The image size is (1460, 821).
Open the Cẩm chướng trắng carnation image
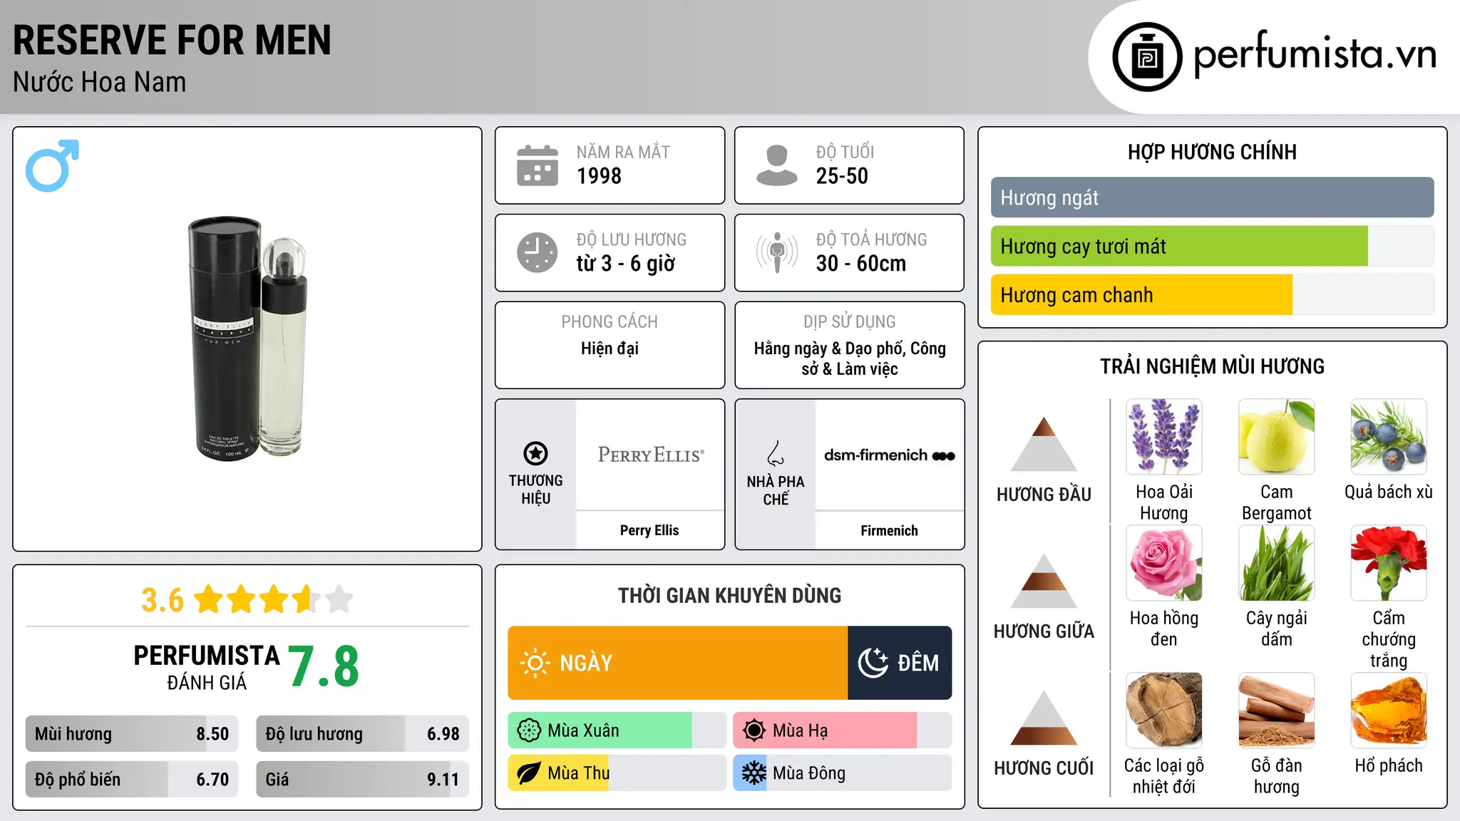click(1389, 563)
